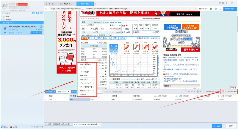Open the settings gear icon in the title bar
The width and height of the screenshot is (238, 129).
[x=226, y=3]
